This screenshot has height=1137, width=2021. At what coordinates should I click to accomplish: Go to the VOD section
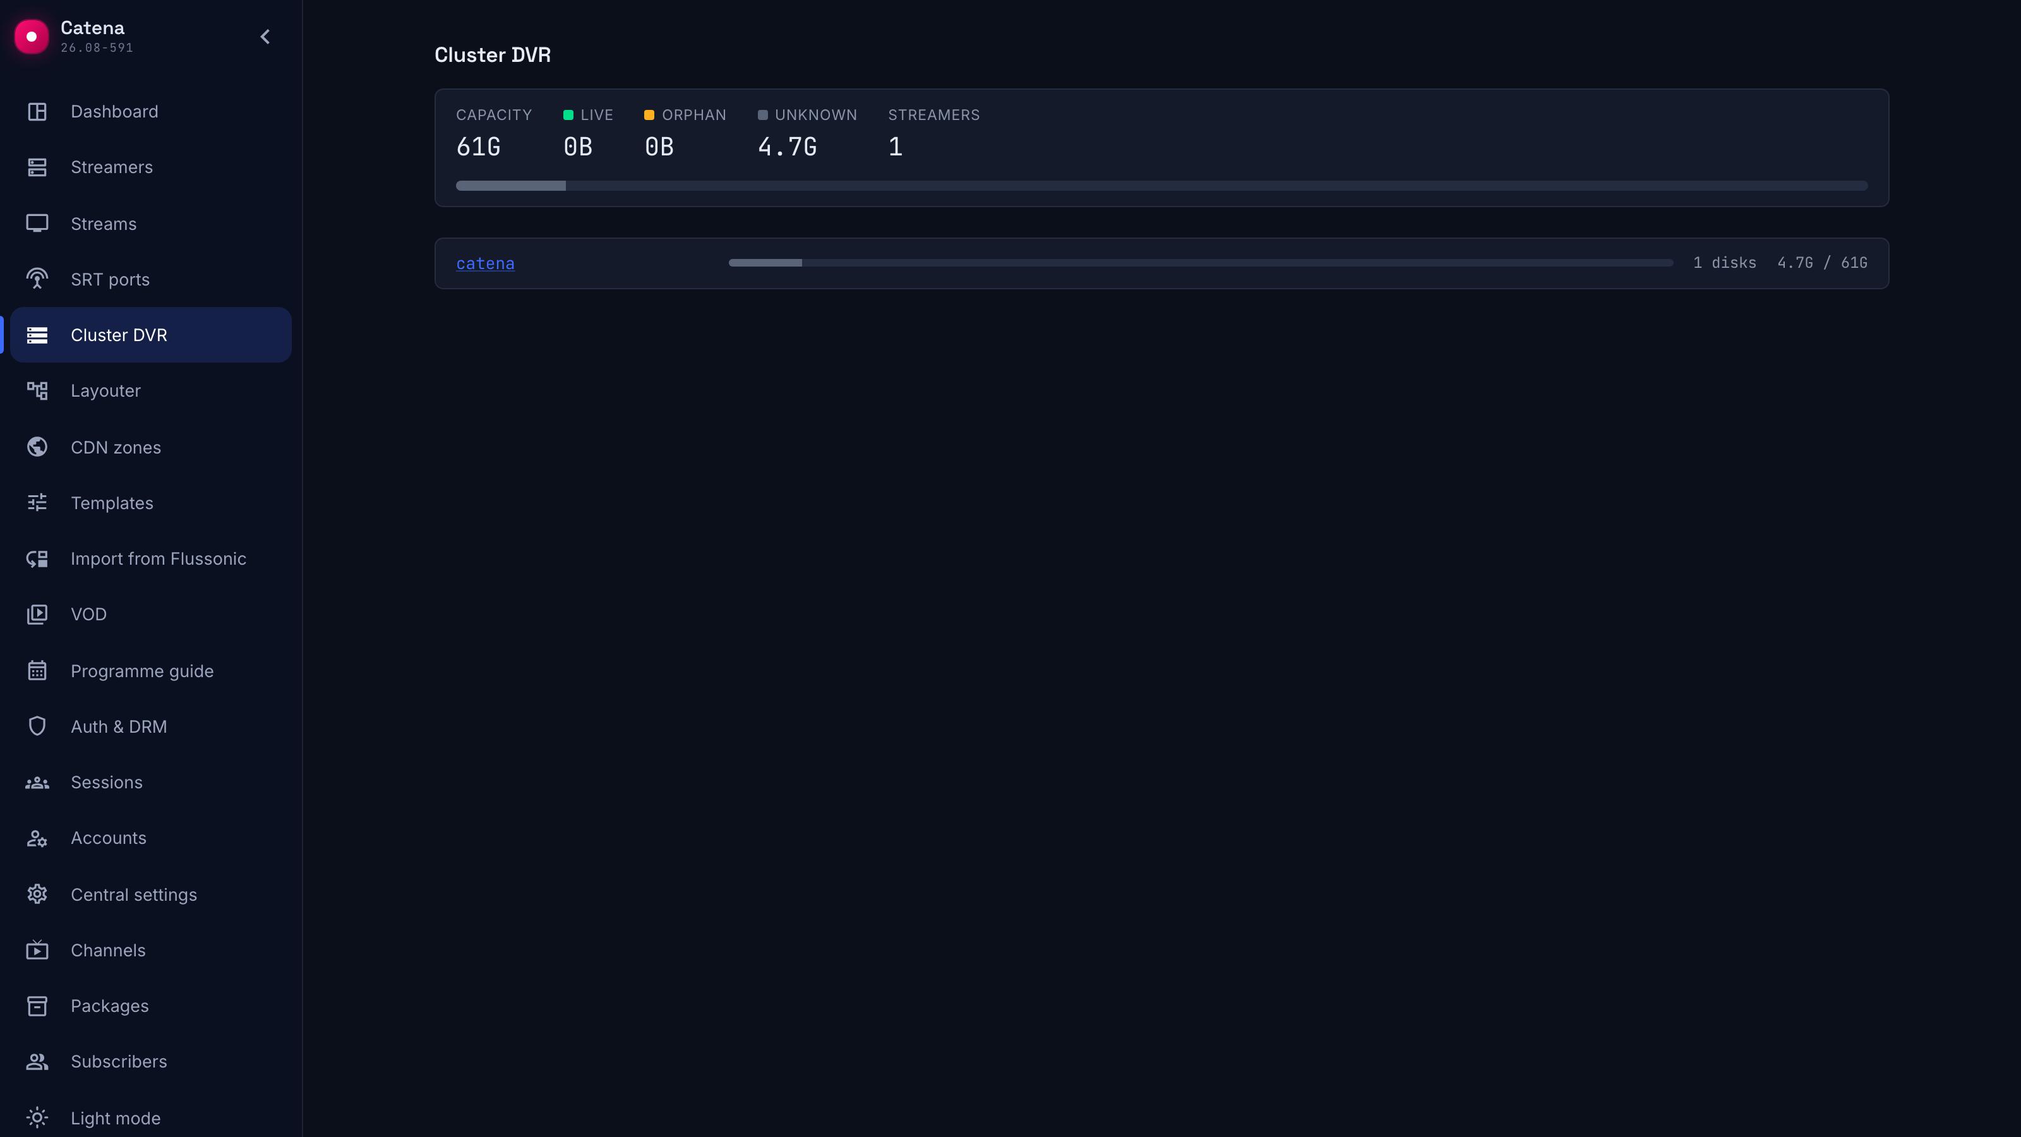point(151,615)
